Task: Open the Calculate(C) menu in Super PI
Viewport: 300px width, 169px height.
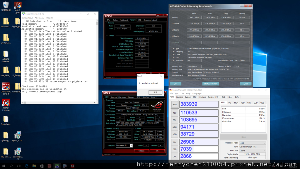Action: [x=27, y=18]
